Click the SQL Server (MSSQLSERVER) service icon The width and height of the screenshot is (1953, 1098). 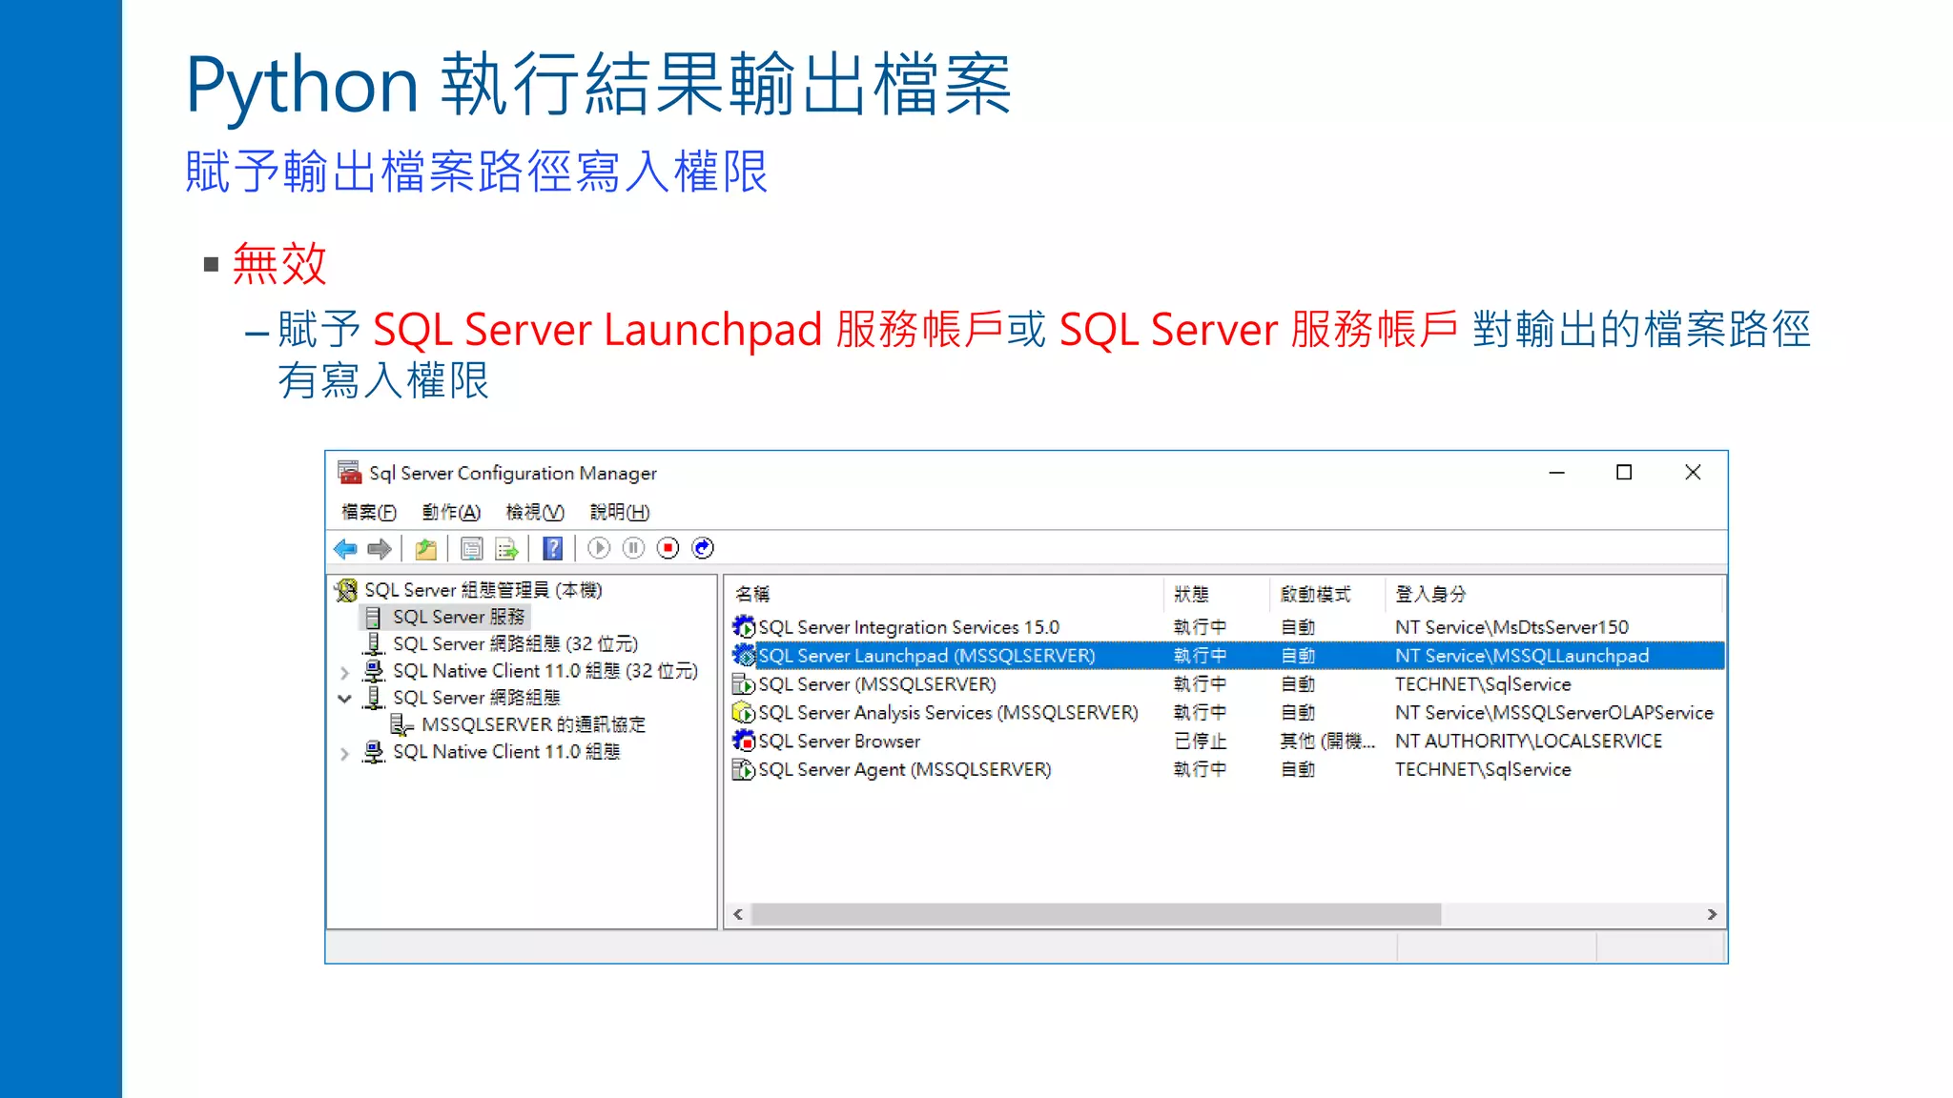(744, 684)
